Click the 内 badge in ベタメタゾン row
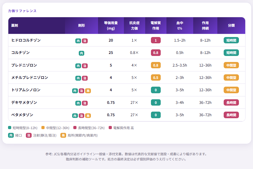253x169 pixels. click(75, 116)
